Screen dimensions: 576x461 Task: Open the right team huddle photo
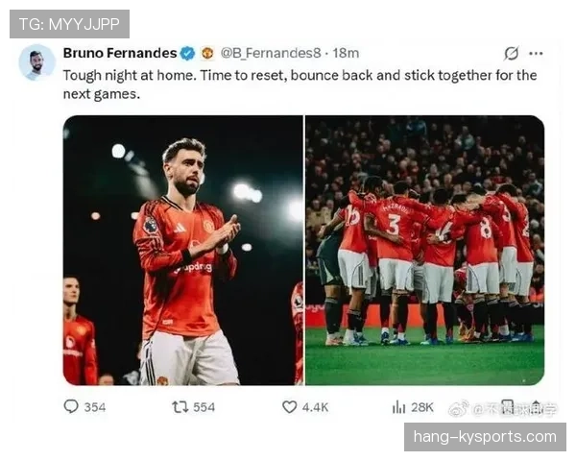pos(425,251)
